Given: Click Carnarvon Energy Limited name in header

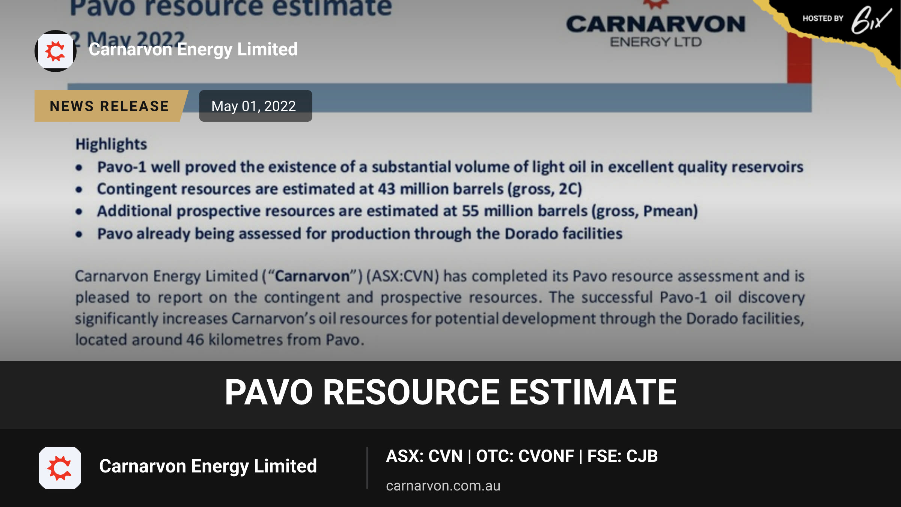Looking at the screenshot, I should click(193, 50).
